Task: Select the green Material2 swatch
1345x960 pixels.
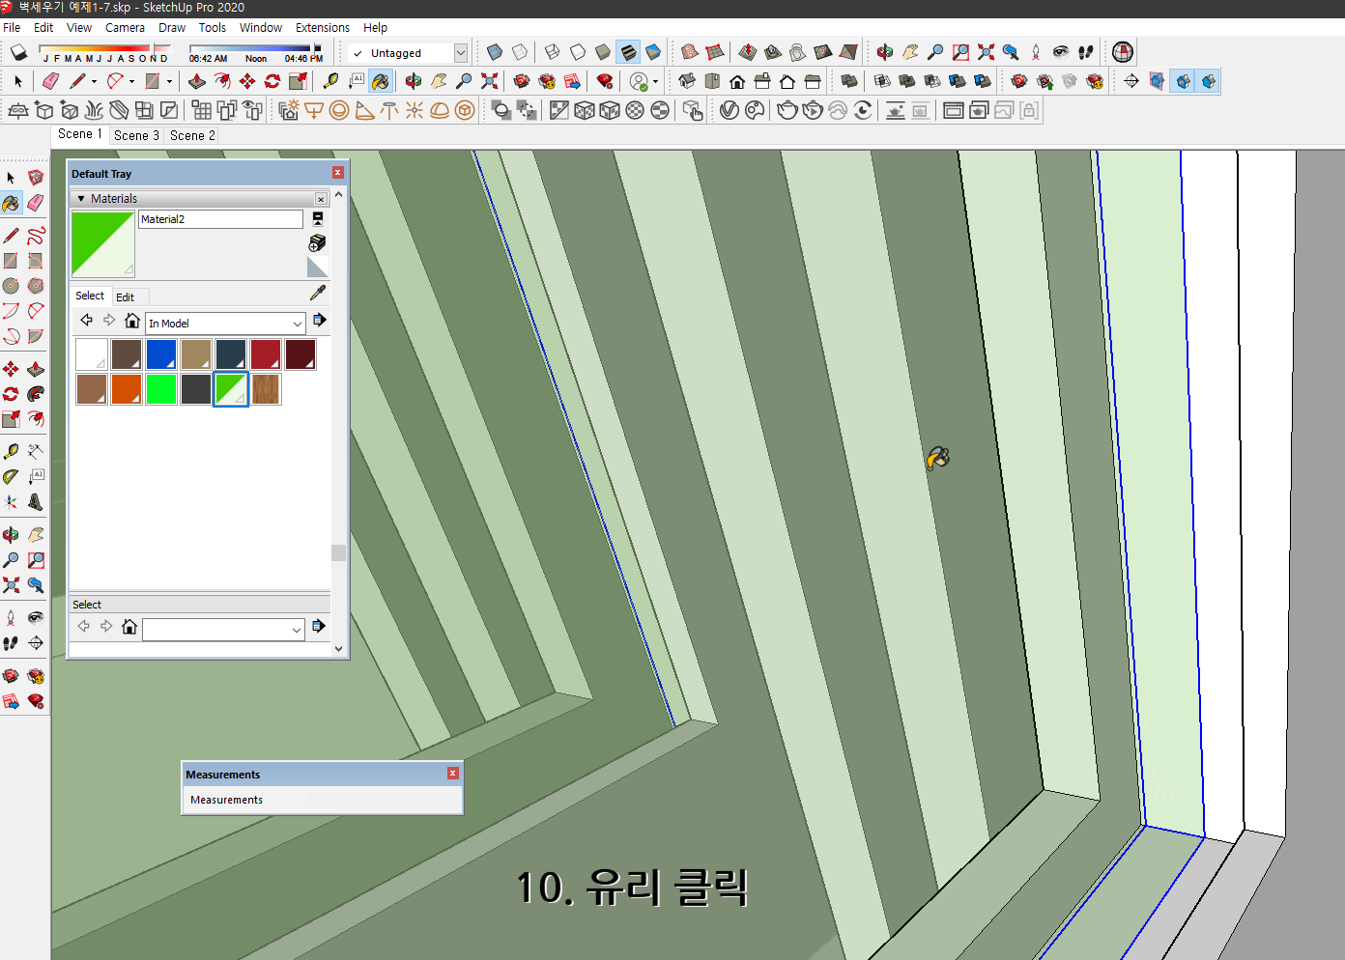Action: (x=230, y=388)
